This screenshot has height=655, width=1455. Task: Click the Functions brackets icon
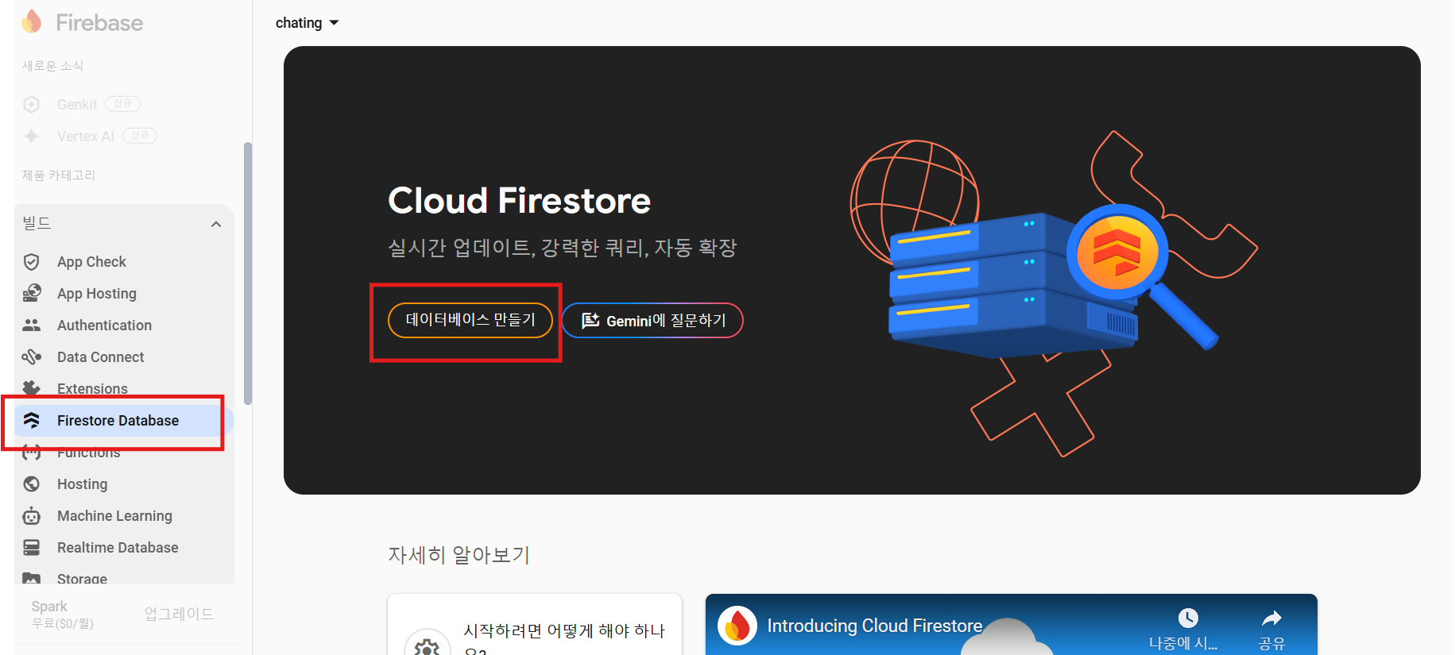(32, 452)
